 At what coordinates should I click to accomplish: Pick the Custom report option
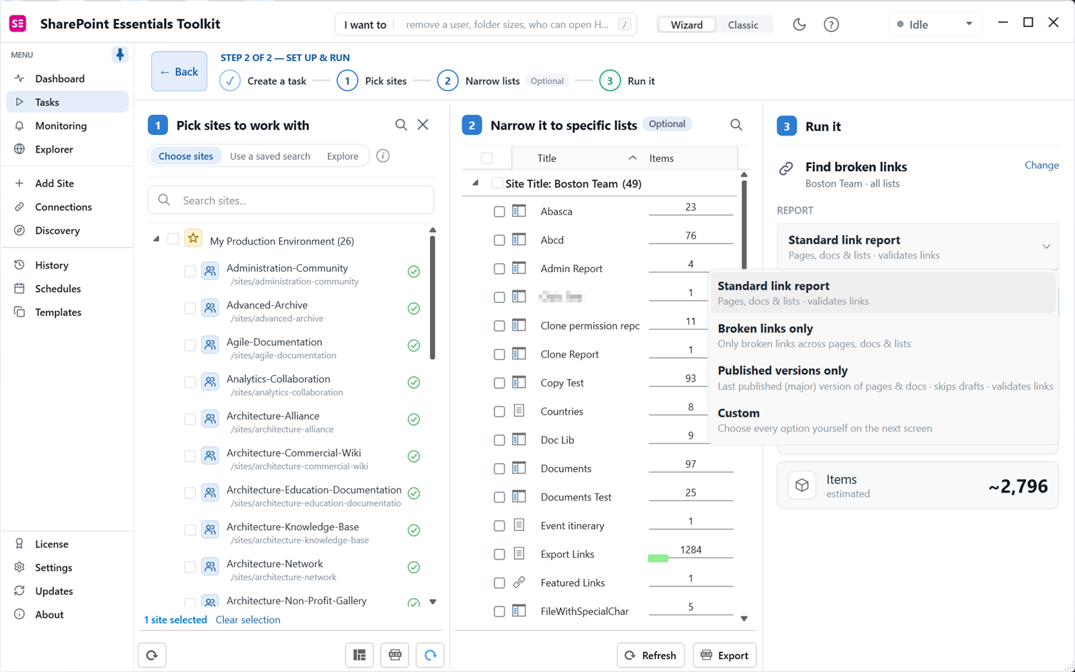click(883, 420)
